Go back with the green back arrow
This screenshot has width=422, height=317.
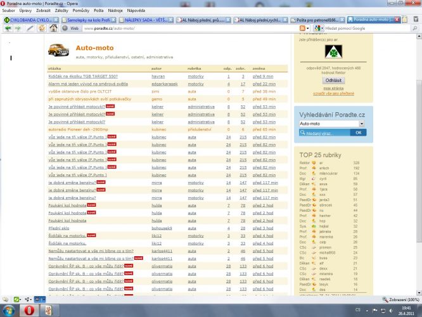point(8,28)
